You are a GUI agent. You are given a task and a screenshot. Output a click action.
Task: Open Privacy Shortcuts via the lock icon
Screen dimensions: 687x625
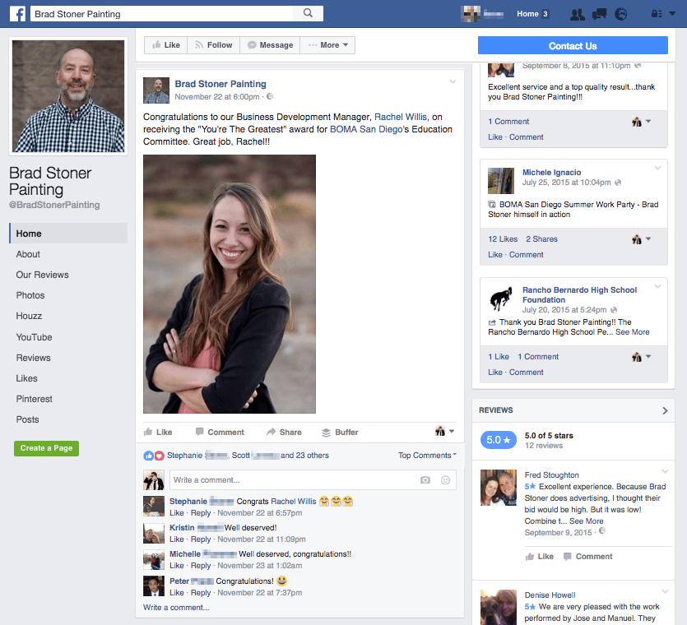tap(655, 14)
